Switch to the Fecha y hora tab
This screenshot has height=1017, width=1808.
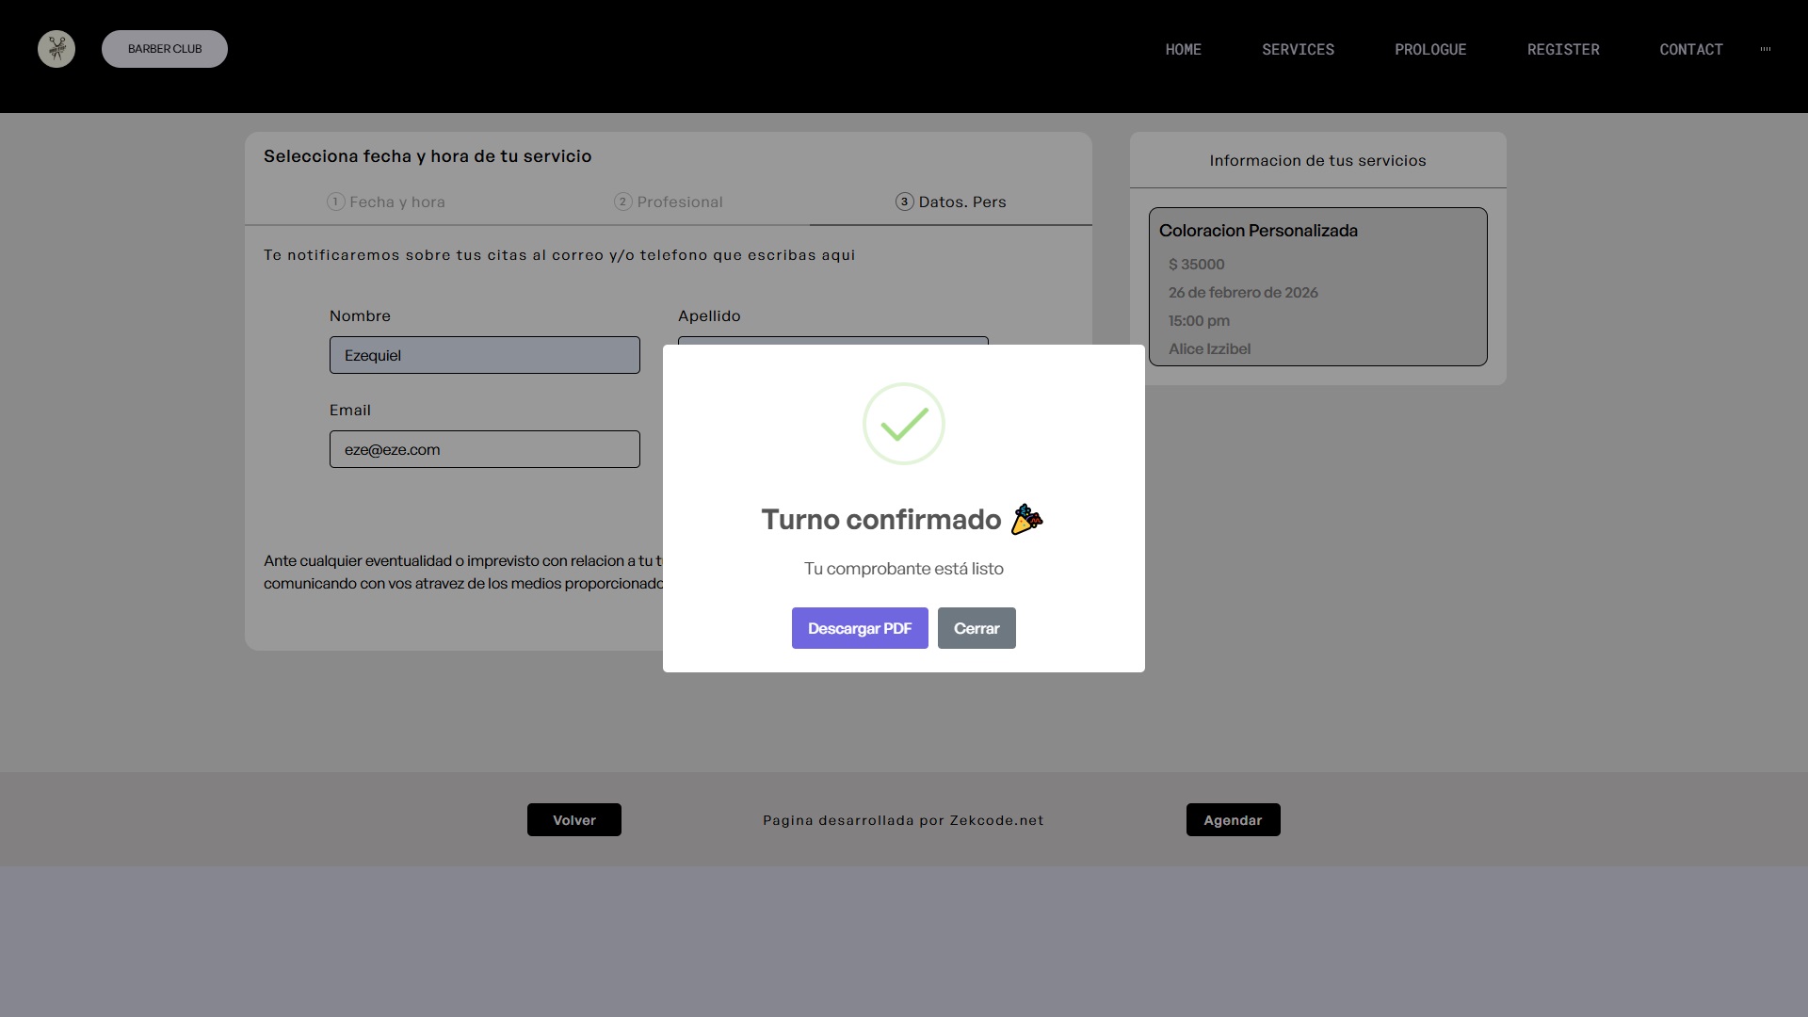396,202
